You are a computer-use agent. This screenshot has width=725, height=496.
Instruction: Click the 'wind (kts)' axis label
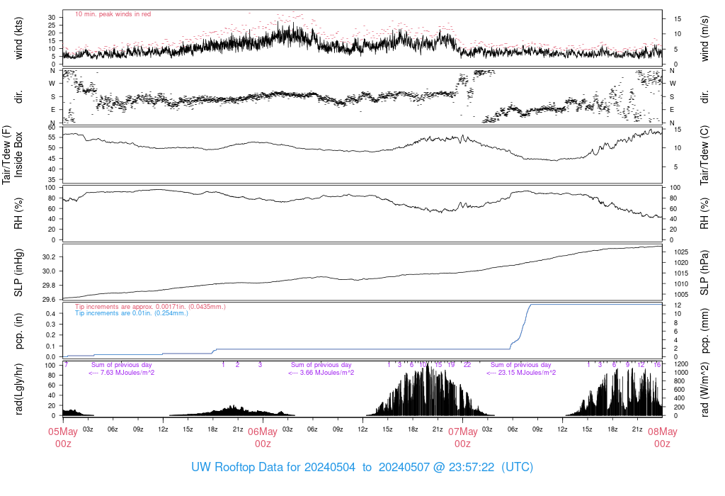click(x=18, y=38)
